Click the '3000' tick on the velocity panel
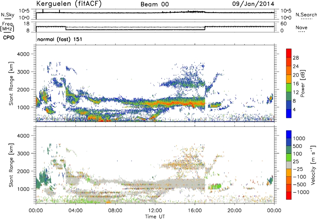 23,153
